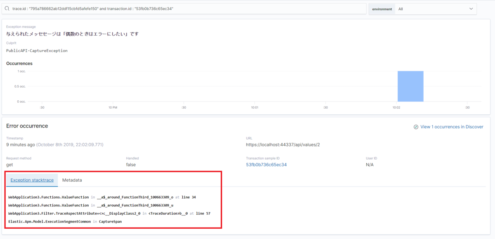The image size is (495, 239).
Task: Switch to the Exception stacktrace tab
Action: coord(32,180)
